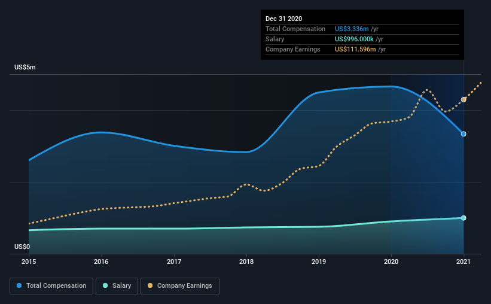Screen dimensions: 491x304
Task: Click the US$0 y-axis label
Action: 22,247
